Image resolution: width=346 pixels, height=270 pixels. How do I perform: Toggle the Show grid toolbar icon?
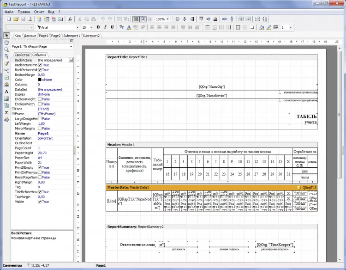[x=136, y=19]
